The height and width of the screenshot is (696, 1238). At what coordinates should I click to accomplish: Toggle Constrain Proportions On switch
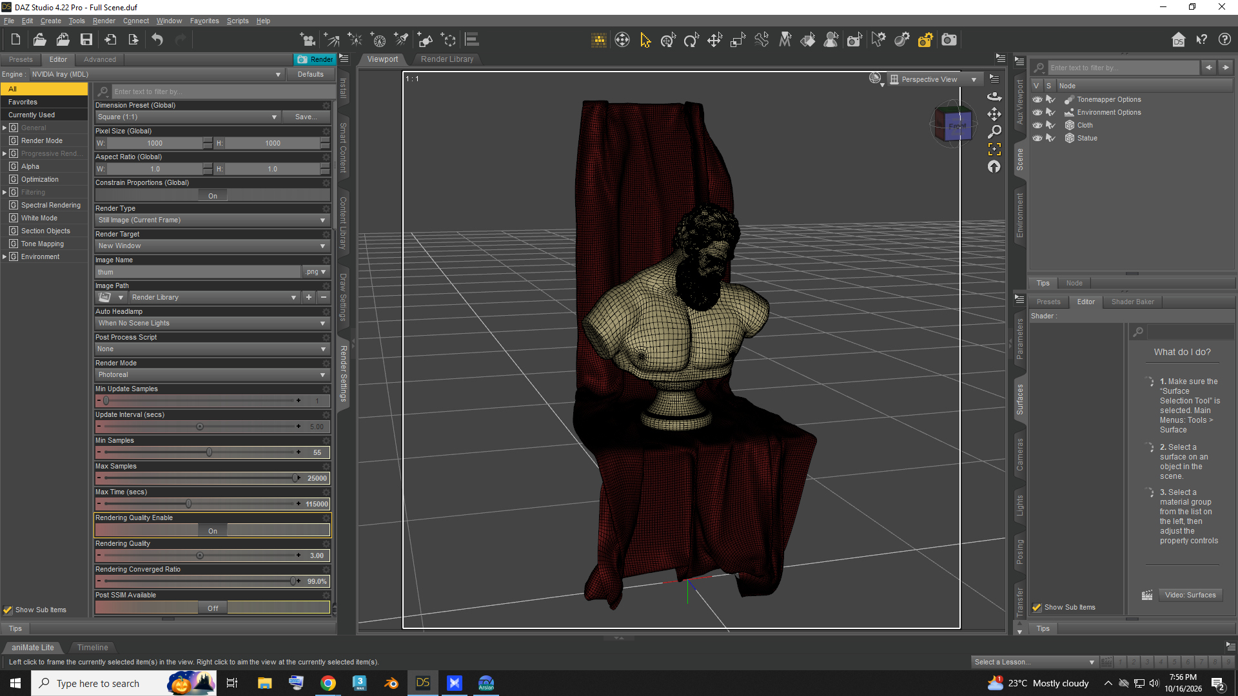pyautogui.click(x=213, y=195)
